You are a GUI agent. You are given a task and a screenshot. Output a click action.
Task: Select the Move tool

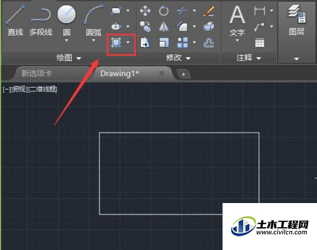[x=145, y=11]
